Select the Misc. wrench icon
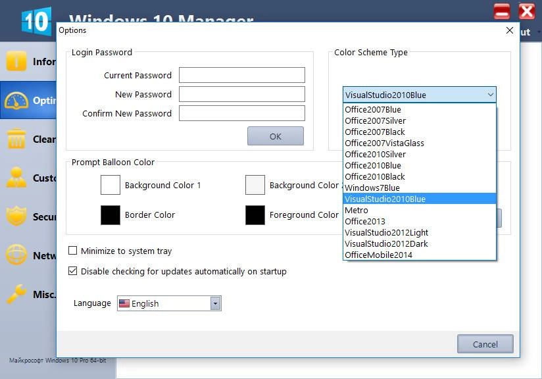The height and width of the screenshot is (379, 542). 16,294
